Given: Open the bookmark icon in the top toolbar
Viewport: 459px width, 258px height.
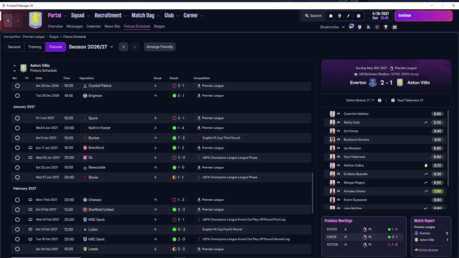Looking at the screenshot, I should (331, 16).
